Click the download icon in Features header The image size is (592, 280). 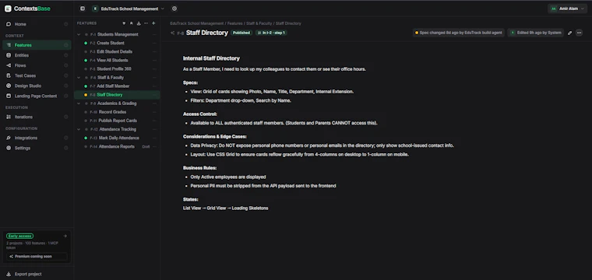tap(139, 23)
